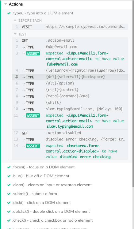Open the .check() checkbox or radio test
This screenshot has width=134, height=229.
pos(52,220)
